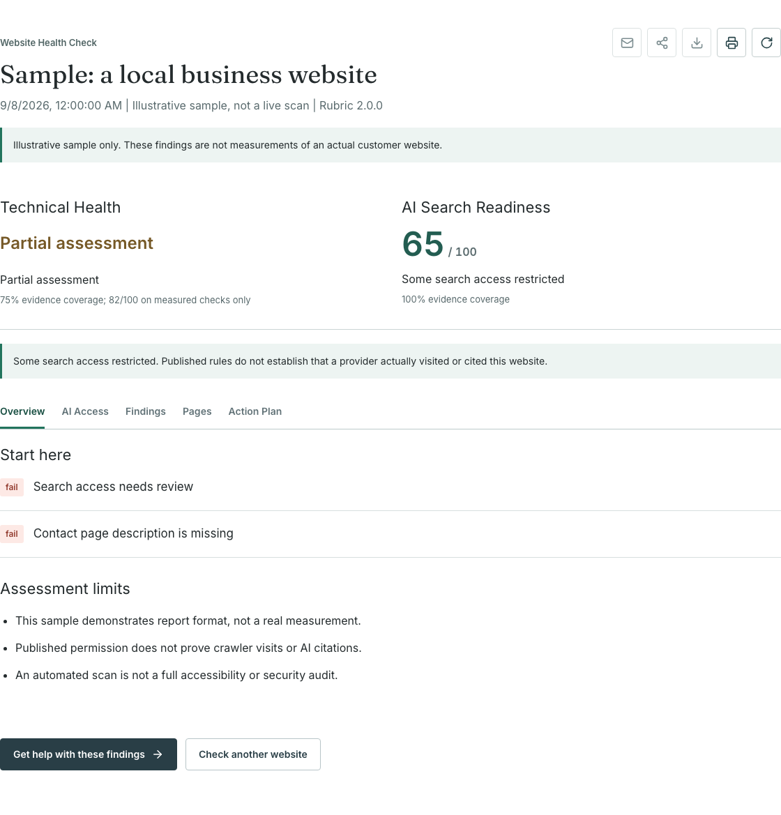Click Some search access restricted under score
This screenshot has height=815, width=781.
483,279
